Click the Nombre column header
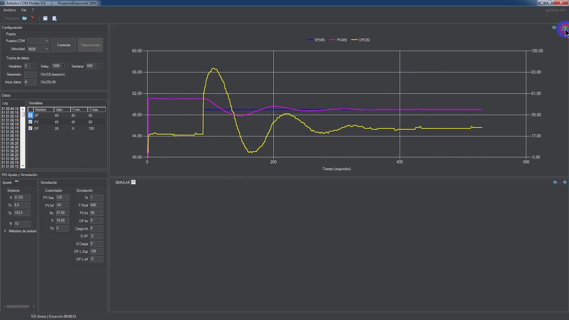Viewport: 569px width, 320px height. 44,109
